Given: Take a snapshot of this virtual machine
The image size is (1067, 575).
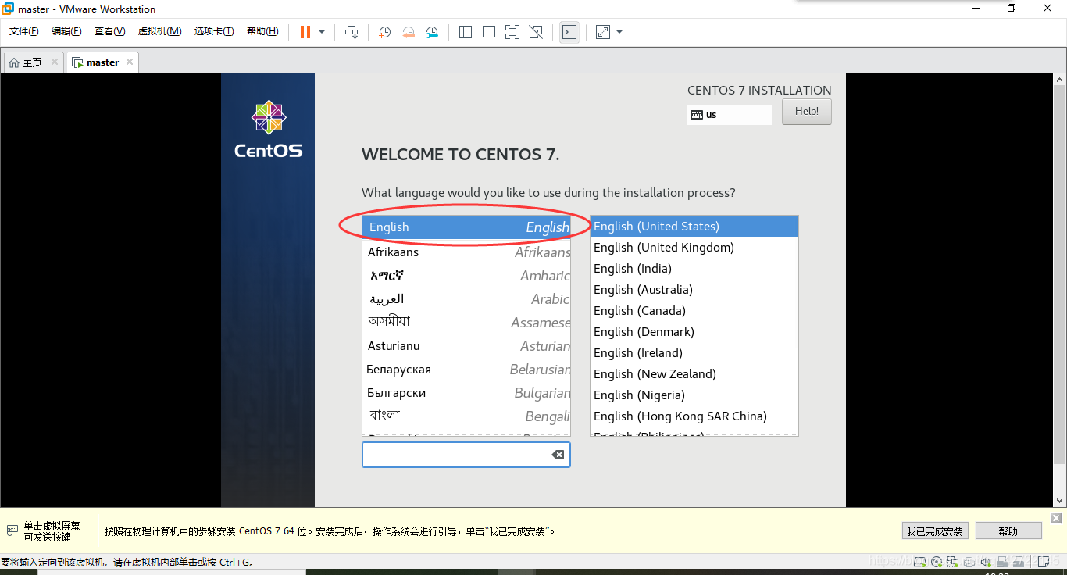Looking at the screenshot, I should [385, 32].
